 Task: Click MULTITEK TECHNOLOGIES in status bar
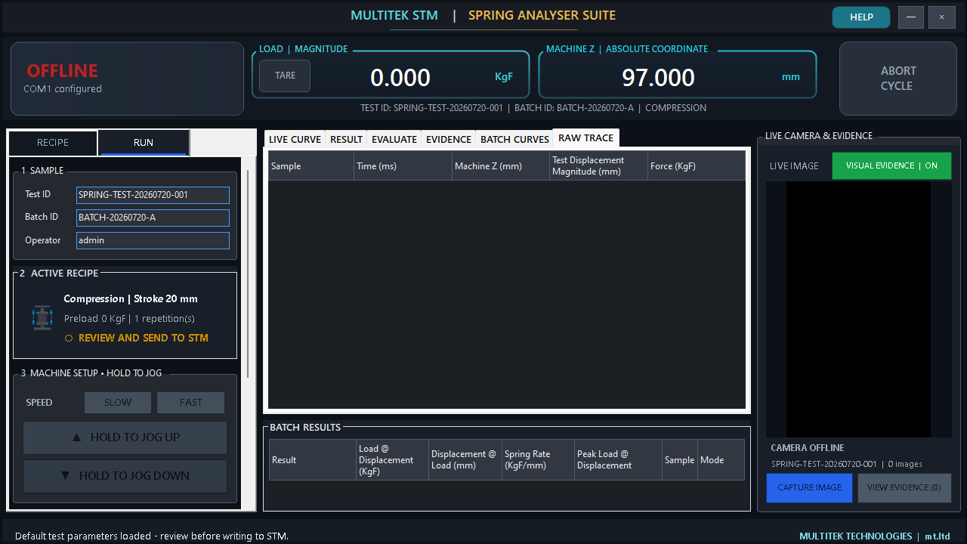coord(856,536)
